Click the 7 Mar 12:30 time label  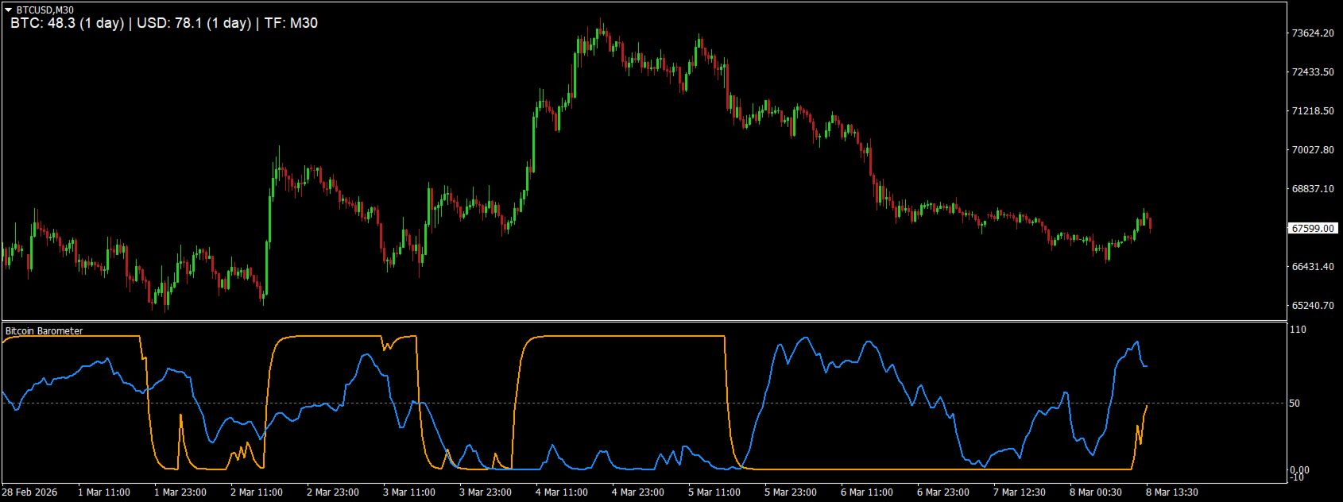point(1020,492)
